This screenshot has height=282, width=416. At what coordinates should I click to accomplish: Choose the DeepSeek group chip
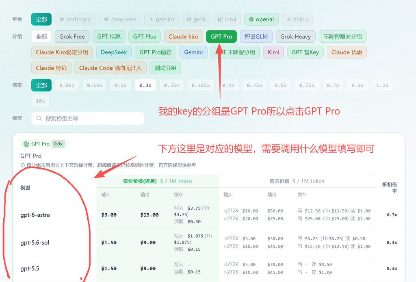(114, 52)
